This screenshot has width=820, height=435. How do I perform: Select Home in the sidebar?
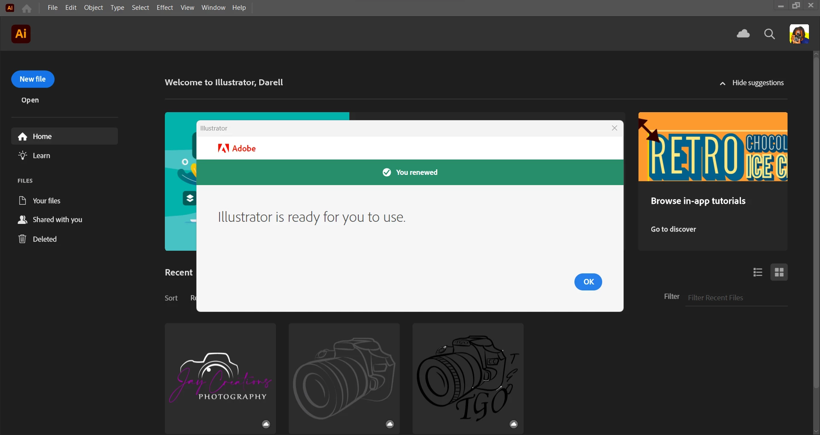coord(64,136)
